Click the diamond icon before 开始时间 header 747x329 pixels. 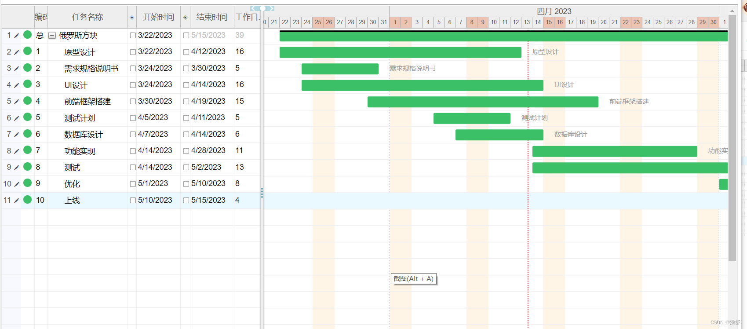[x=132, y=18]
